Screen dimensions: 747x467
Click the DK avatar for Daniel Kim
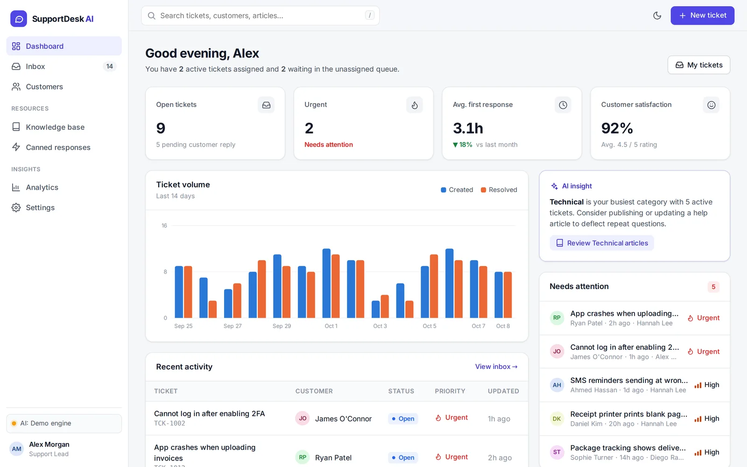[557, 419]
